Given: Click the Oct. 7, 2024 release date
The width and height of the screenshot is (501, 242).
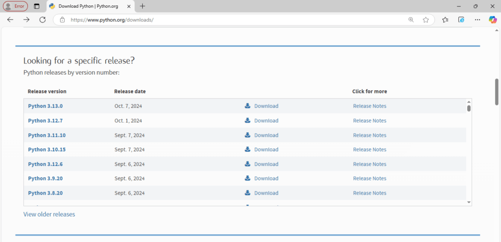Looking at the screenshot, I should pos(128,106).
